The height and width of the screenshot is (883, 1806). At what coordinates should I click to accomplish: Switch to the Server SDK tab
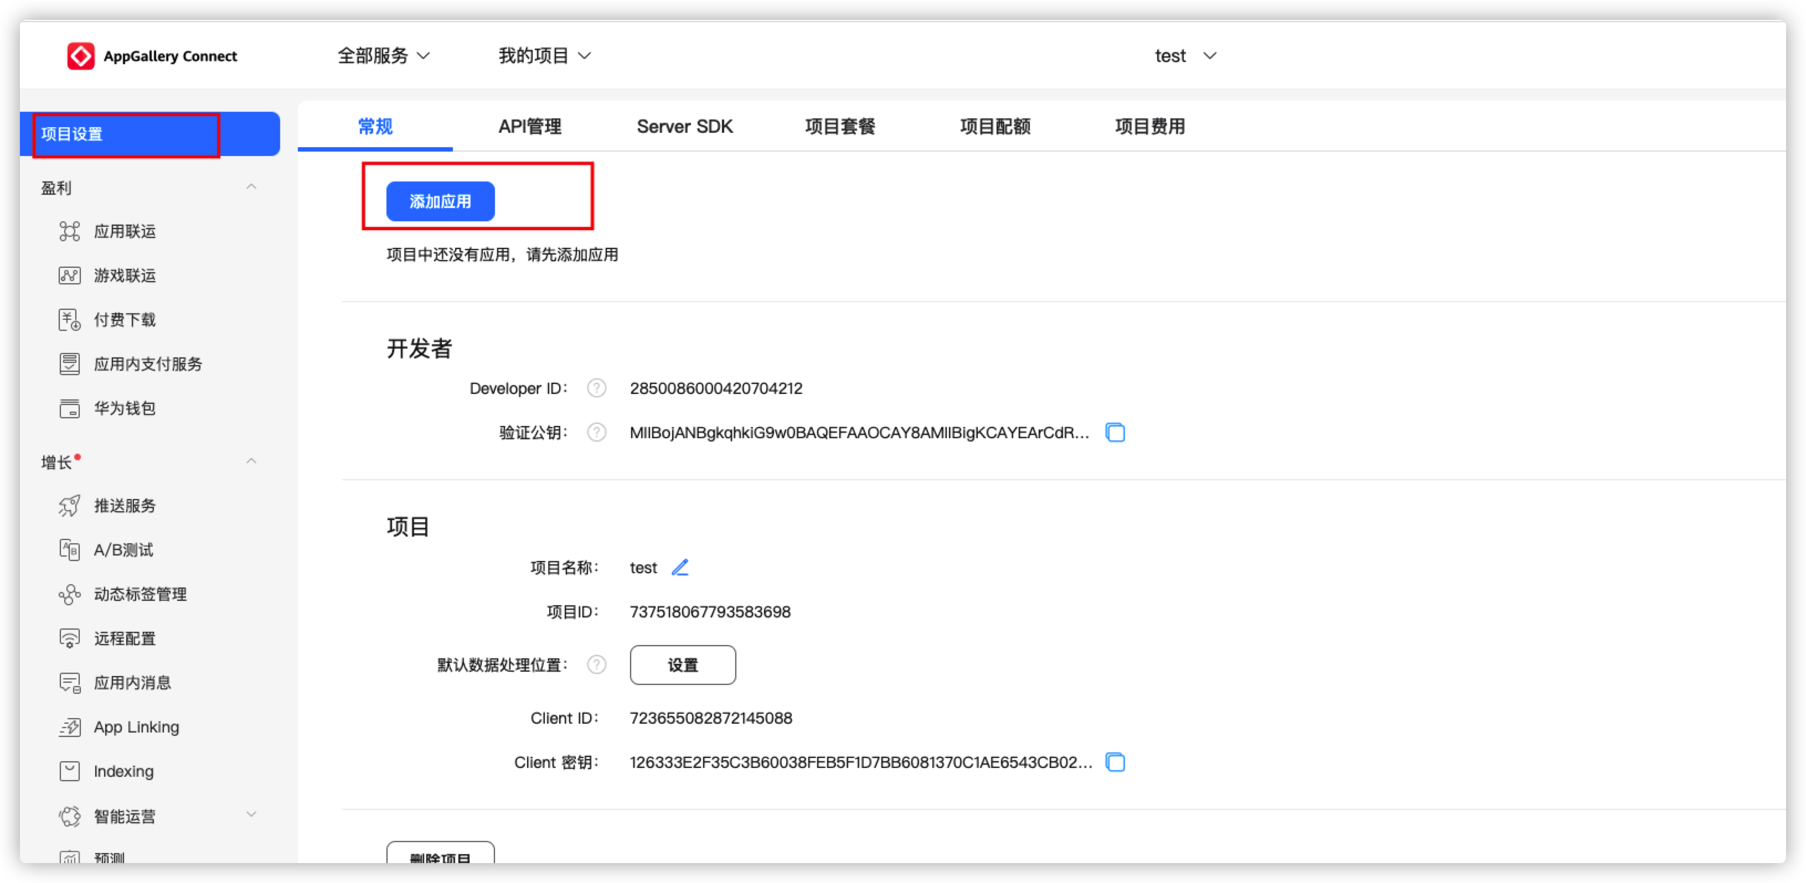pyautogui.click(x=684, y=126)
